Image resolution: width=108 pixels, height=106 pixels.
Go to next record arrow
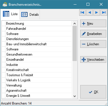(97, 12)
